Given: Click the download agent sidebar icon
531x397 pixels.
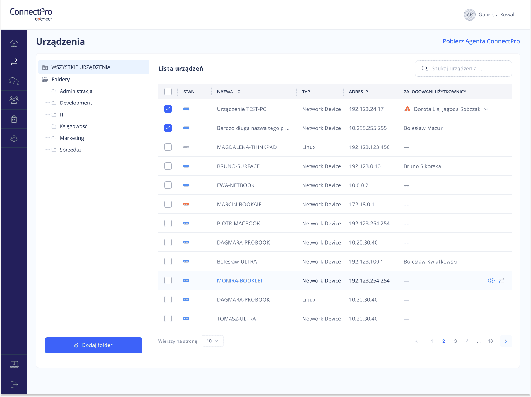Looking at the screenshot, I should (x=14, y=364).
